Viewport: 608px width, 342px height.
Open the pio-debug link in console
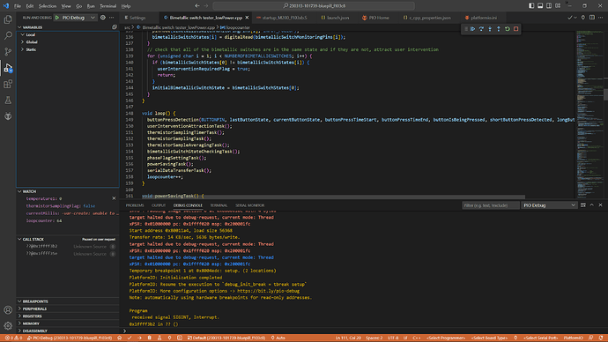click(x=268, y=291)
